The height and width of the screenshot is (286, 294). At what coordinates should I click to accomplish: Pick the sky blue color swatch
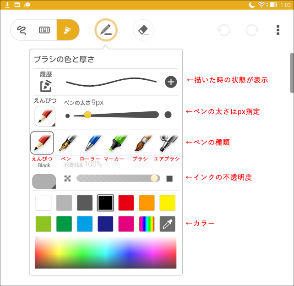click(x=85, y=224)
